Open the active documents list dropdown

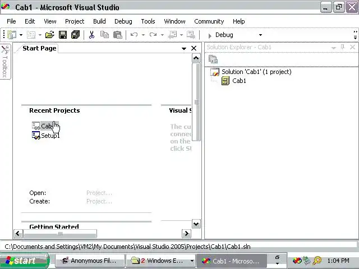[183, 49]
